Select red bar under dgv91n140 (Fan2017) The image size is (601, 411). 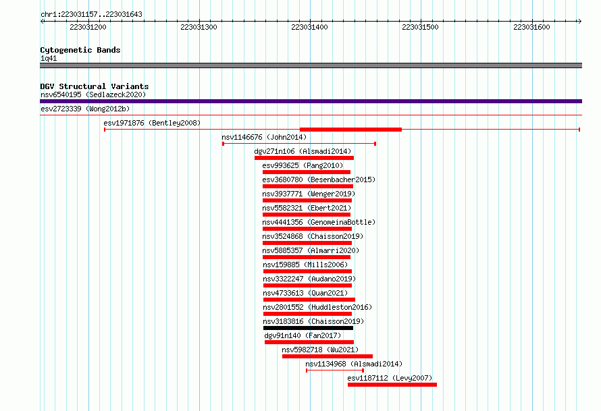click(309, 342)
